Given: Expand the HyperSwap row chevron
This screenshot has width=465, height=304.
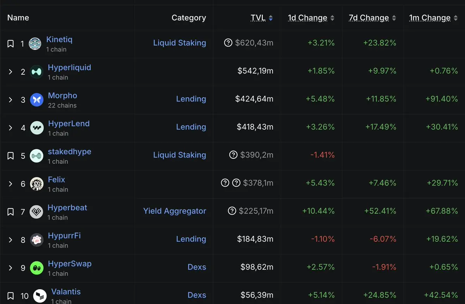Looking at the screenshot, I should [10, 268].
